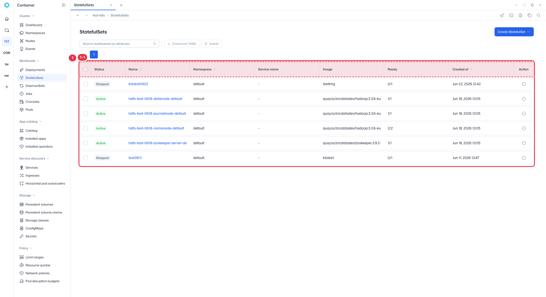Open action menu for hdfs-test-0618-namenode-default row
Image resolution: width=546 pixels, height=297 pixels.
pyautogui.click(x=524, y=128)
